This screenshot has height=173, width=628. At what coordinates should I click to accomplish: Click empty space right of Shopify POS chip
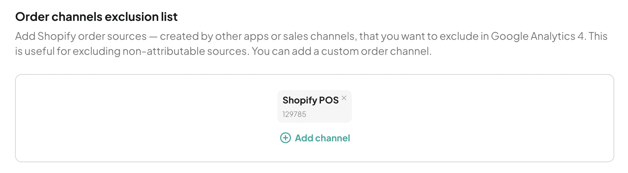(481, 106)
